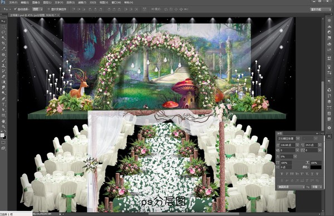Open the Character panel options menu
This screenshot has height=216, width=334.
point(322,133)
